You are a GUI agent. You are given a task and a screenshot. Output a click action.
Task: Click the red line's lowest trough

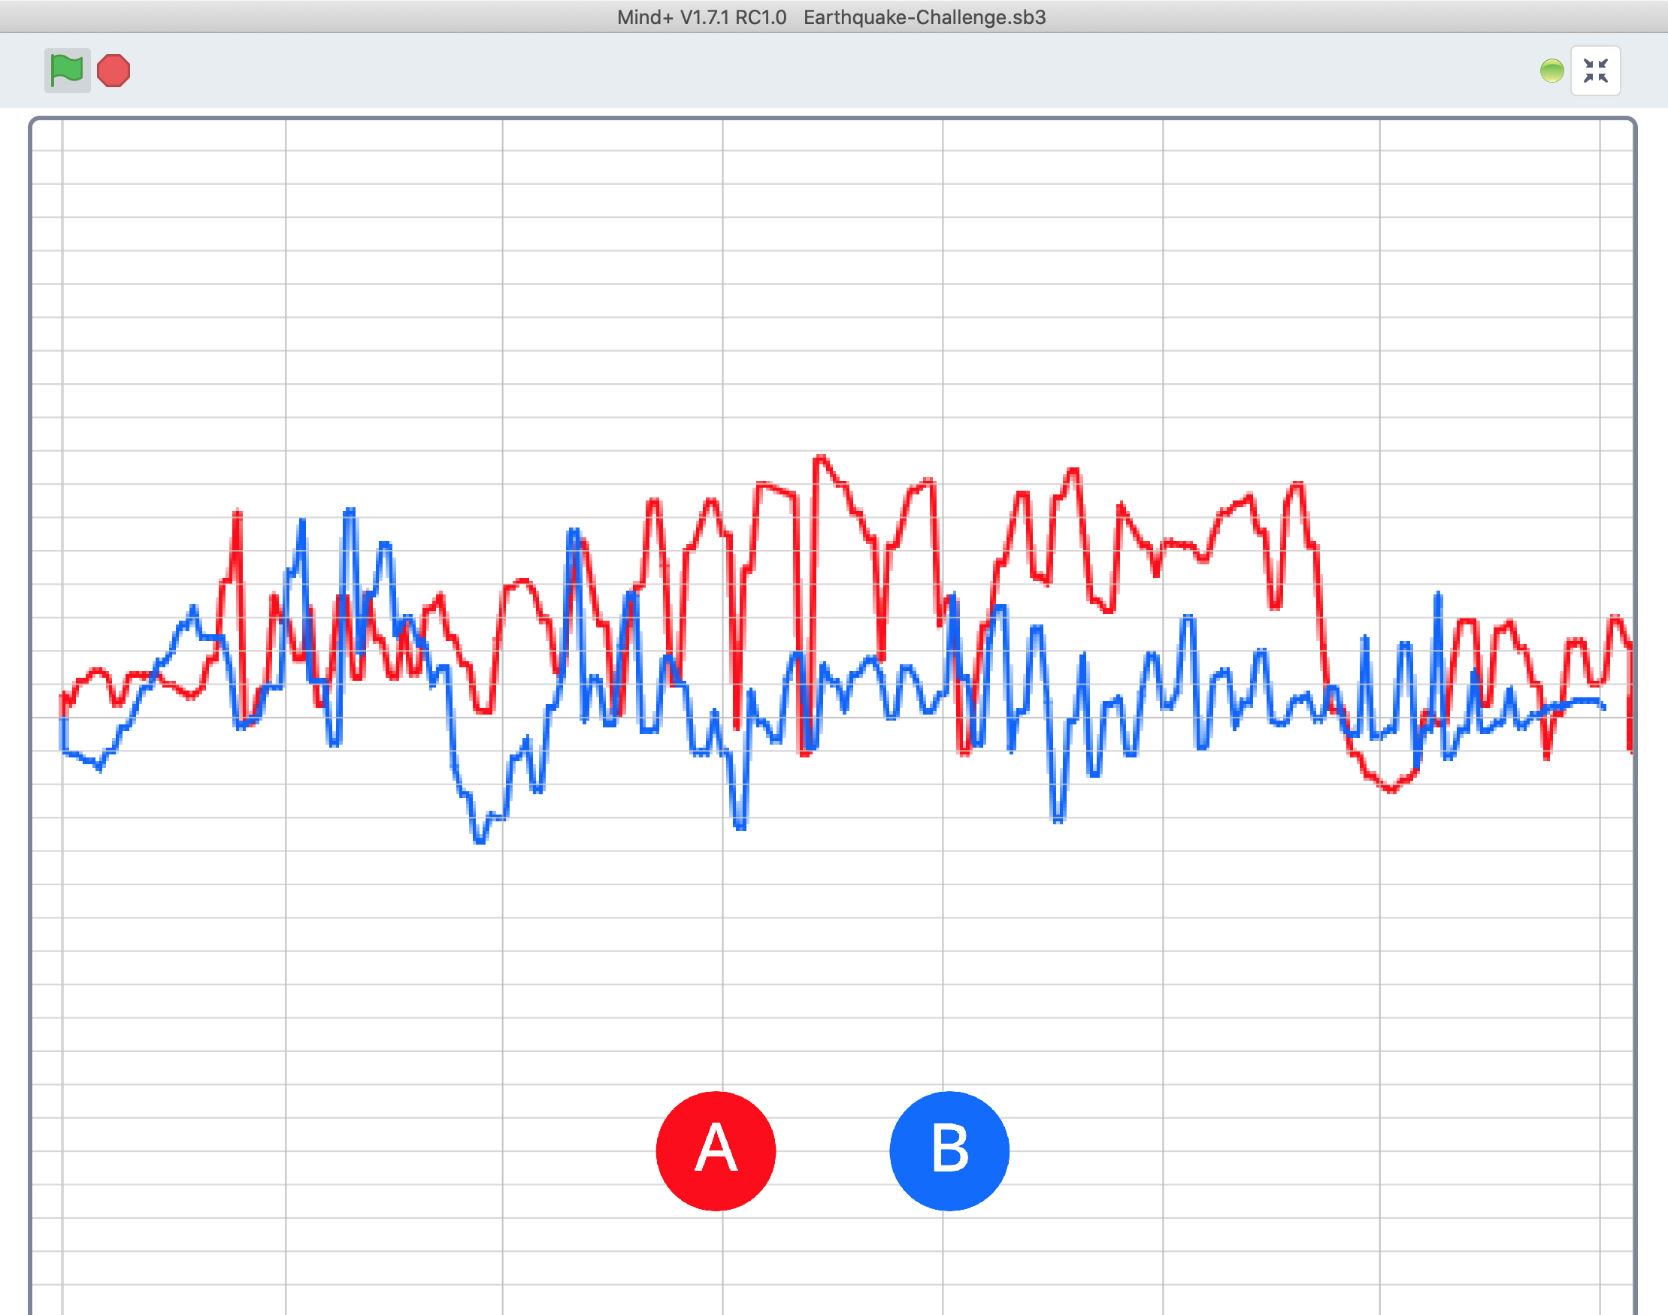point(1391,789)
